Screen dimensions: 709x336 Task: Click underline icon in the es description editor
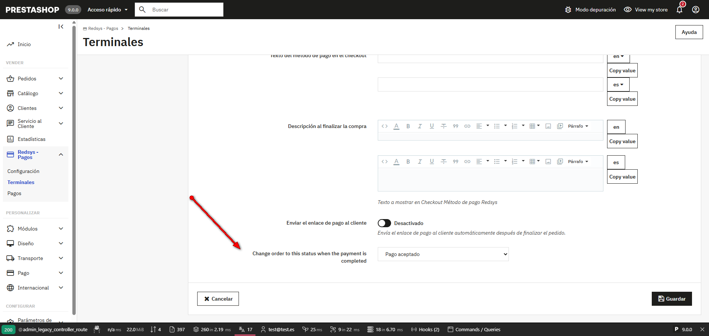432,162
